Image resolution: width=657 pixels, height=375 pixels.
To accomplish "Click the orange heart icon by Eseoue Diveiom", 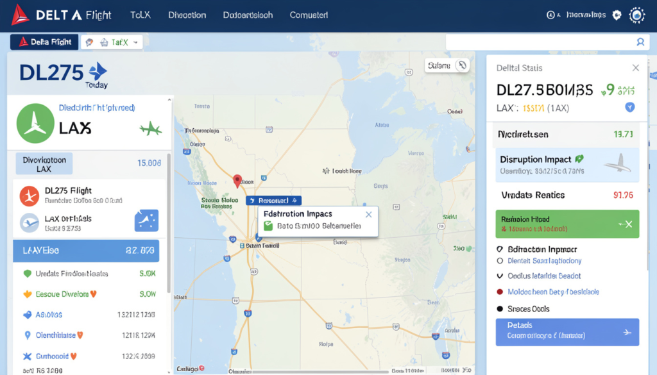I will (x=94, y=294).
